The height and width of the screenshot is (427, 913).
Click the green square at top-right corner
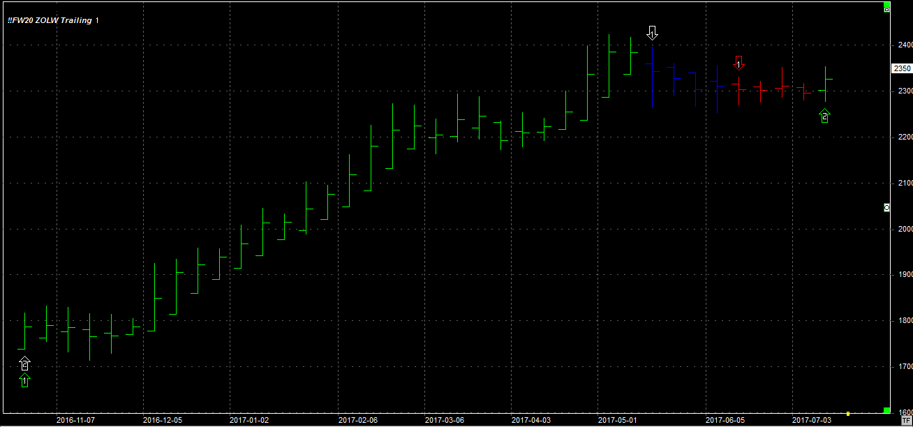886,3
